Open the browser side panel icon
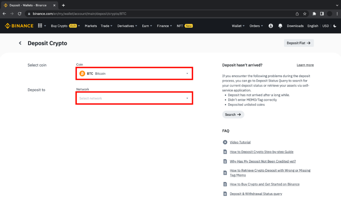The image size is (341, 198). [x=322, y=14]
